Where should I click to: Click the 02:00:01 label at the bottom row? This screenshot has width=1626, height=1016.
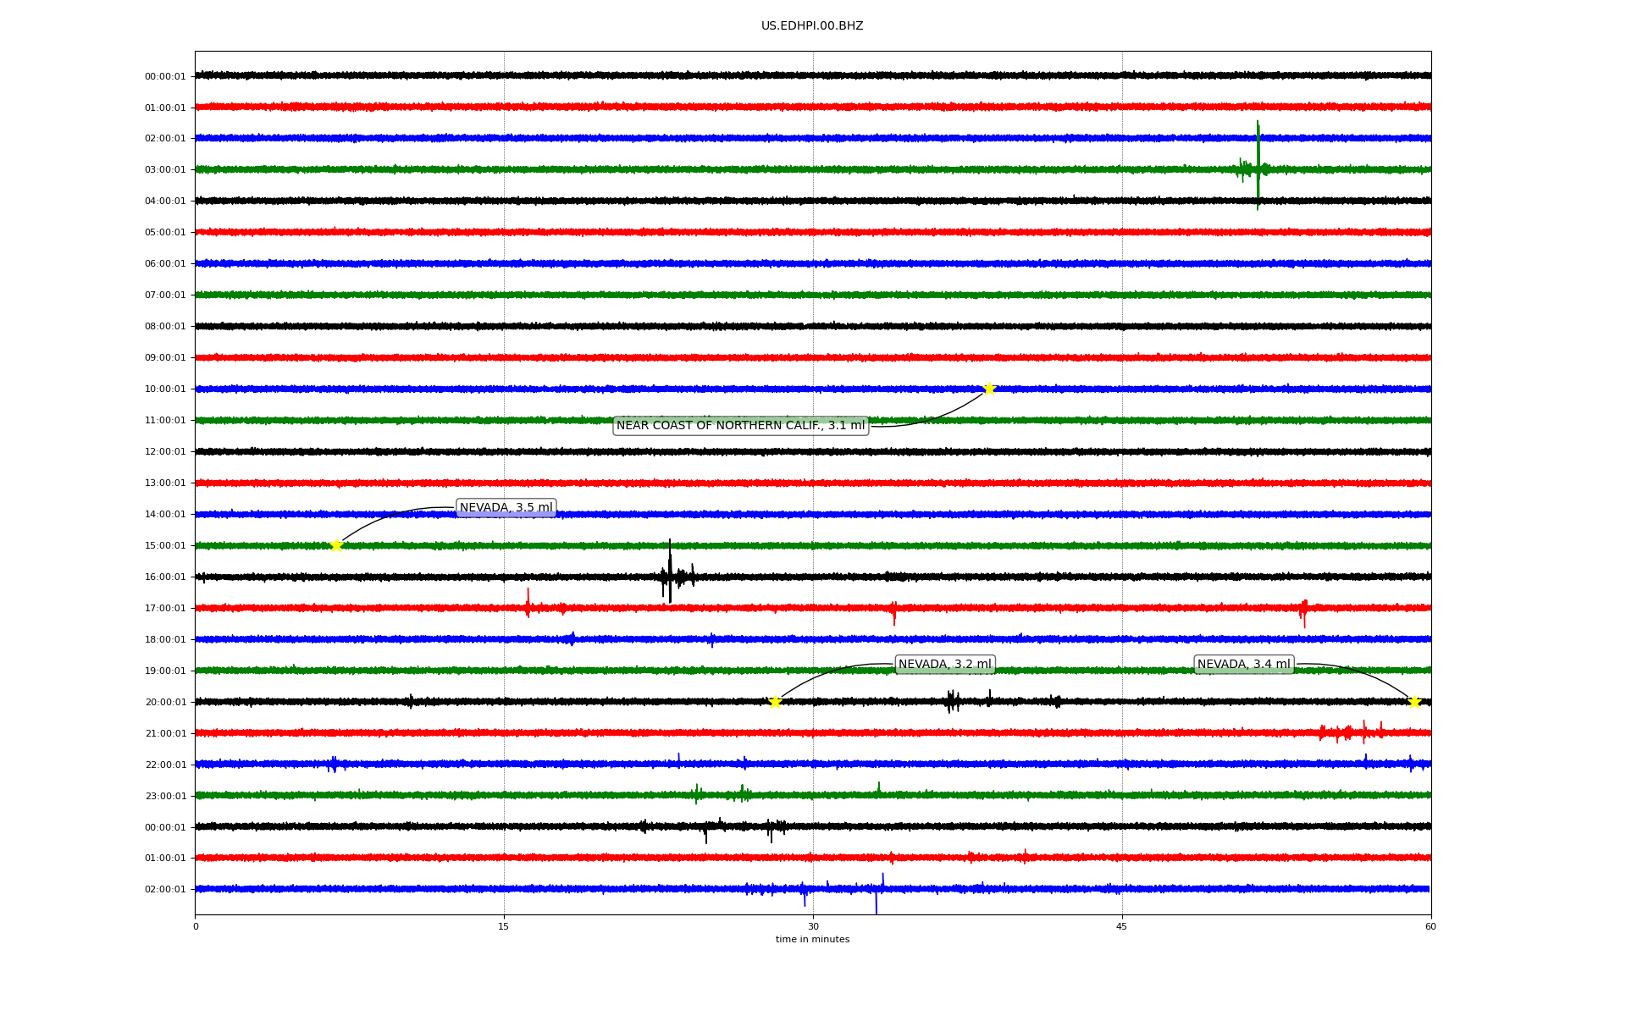(165, 889)
